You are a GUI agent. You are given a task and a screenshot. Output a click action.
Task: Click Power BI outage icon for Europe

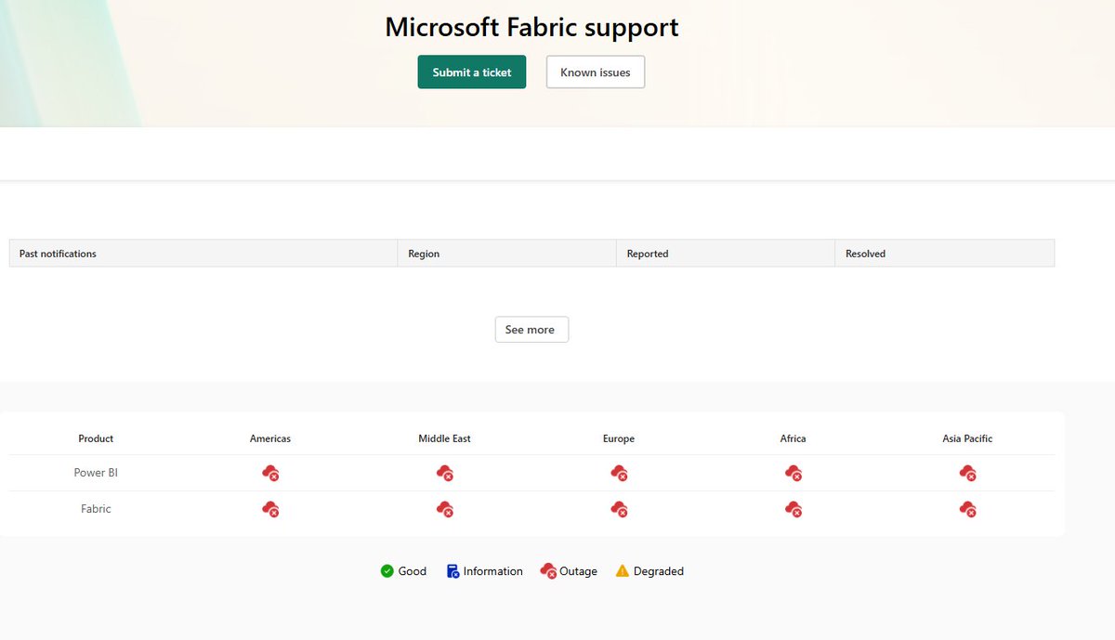[x=619, y=473]
